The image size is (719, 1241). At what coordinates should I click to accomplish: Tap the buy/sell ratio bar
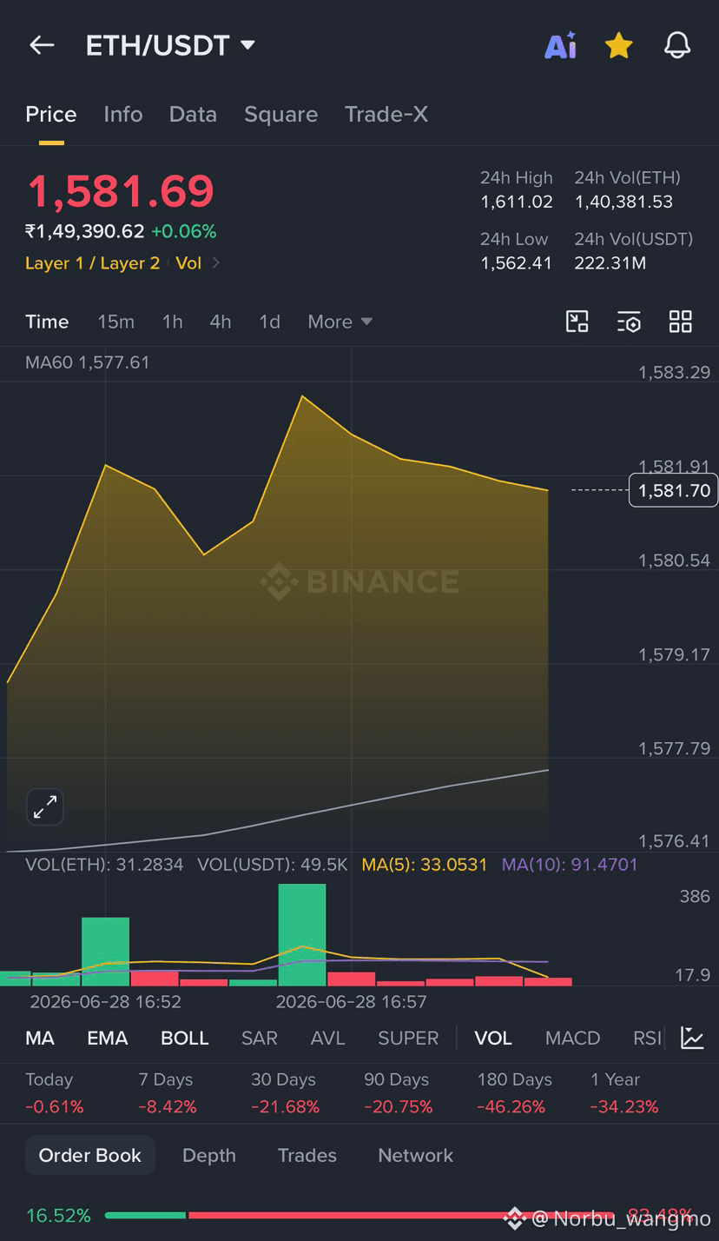pyautogui.click(x=359, y=1215)
